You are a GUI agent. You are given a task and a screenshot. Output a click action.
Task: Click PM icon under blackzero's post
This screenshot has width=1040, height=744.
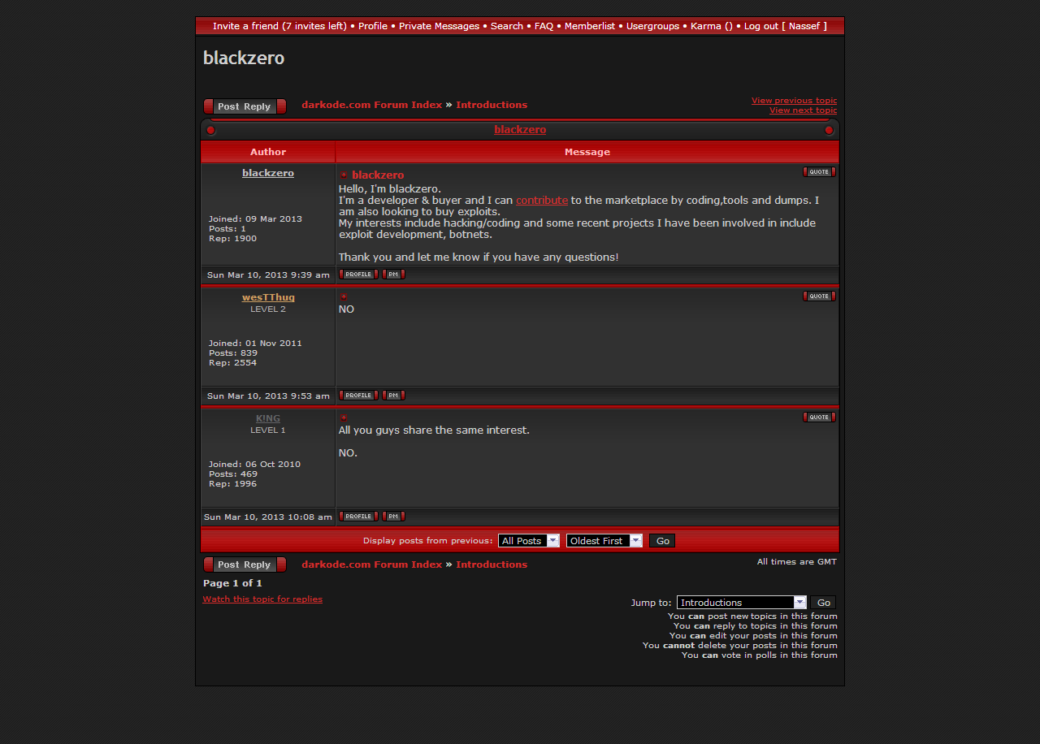[x=393, y=275]
